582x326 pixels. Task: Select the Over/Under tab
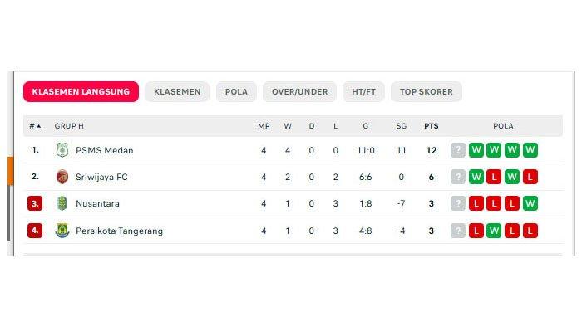tap(299, 91)
